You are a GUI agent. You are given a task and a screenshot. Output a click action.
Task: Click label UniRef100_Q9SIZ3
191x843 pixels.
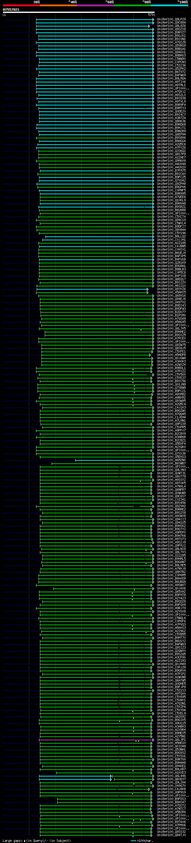(x=171, y=648)
